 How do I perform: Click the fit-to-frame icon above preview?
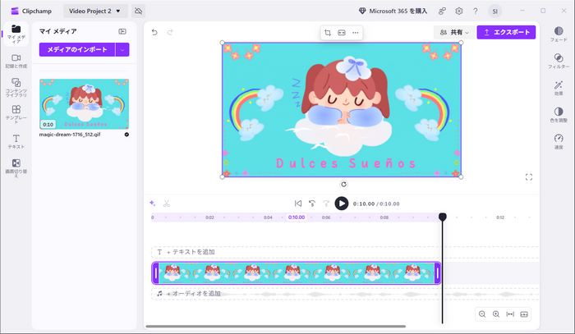tap(342, 33)
